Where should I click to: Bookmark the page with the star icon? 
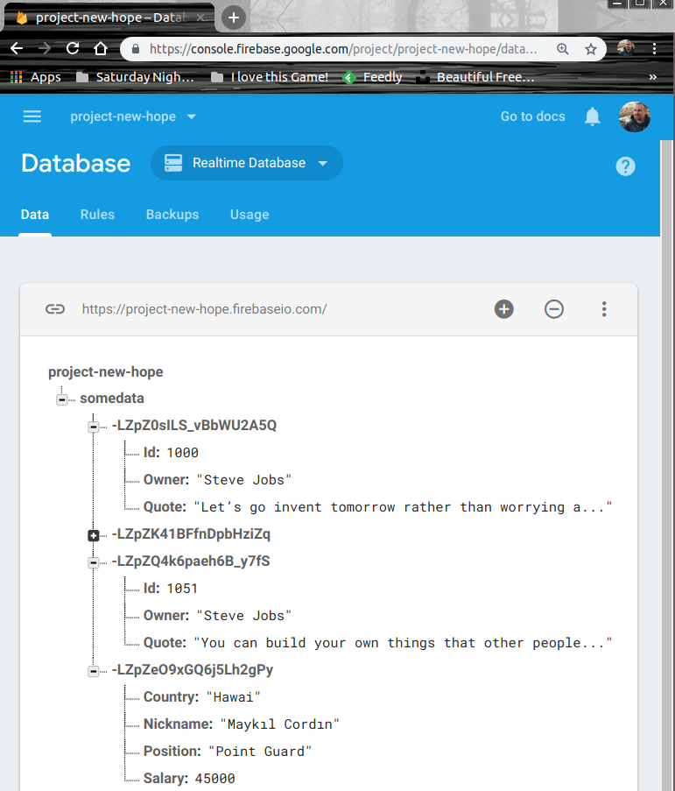591,49
